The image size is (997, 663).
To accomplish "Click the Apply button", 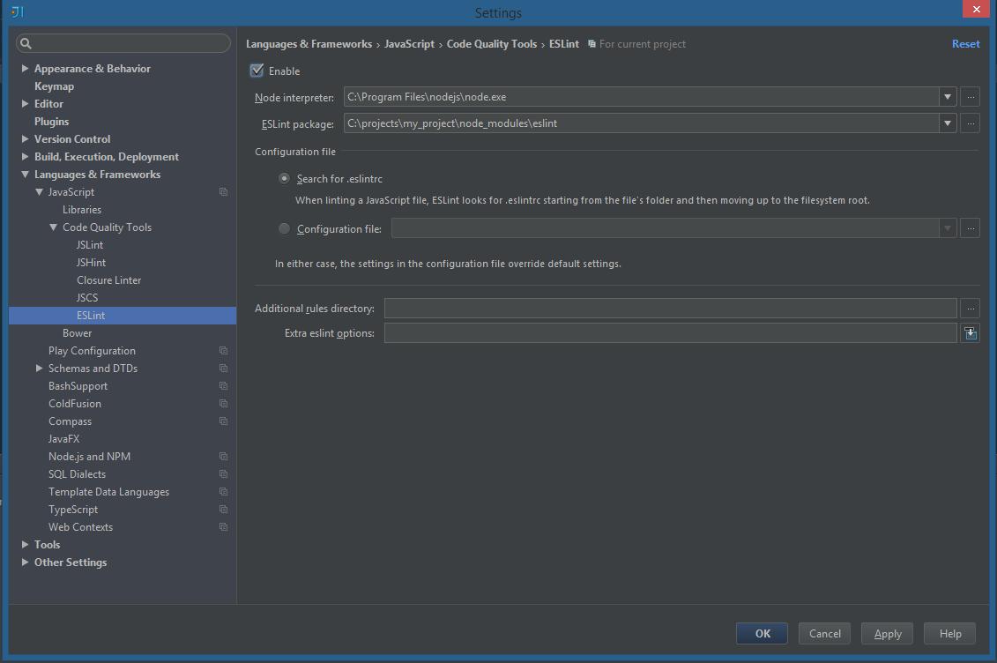I will point(887,633).
